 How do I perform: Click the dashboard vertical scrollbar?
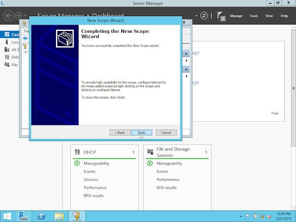[x=294, y=88]
